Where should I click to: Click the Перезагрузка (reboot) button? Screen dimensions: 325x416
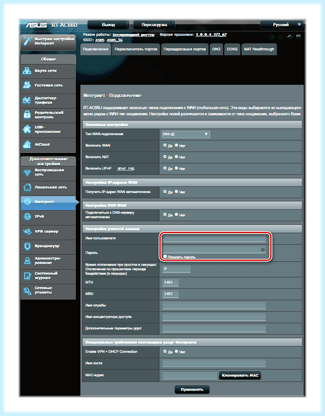click(154, 25)
